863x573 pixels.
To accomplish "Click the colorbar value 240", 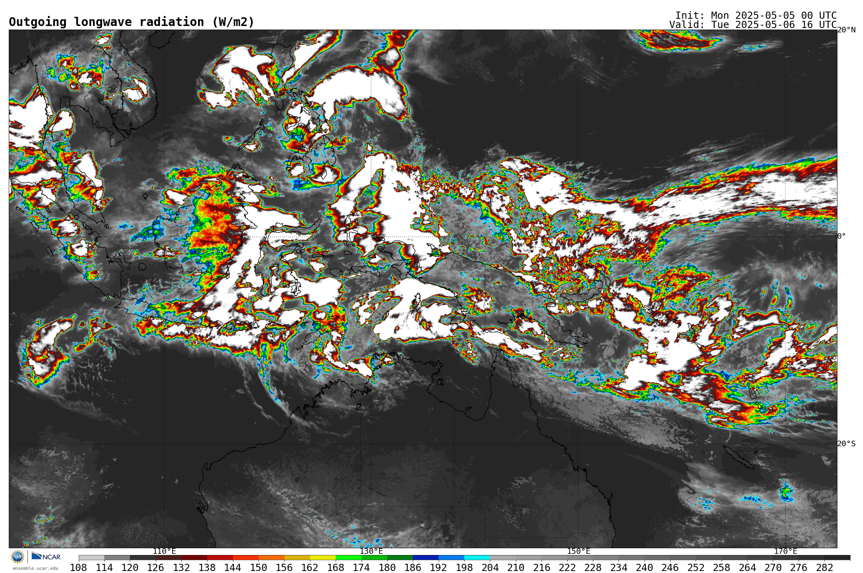I will point(644,568).
